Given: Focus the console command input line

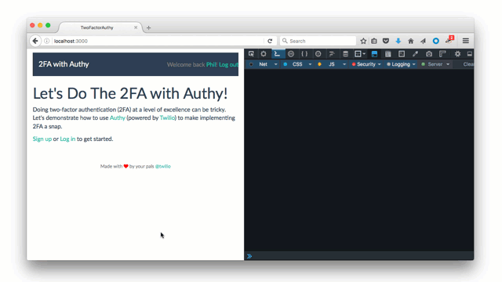Looking at the screenshot, I should tap(359, 256).
